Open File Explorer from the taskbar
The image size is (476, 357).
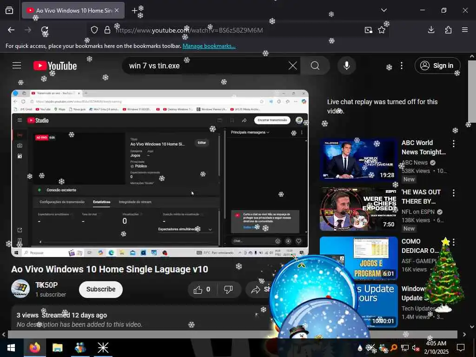click(x=57, y=348)
